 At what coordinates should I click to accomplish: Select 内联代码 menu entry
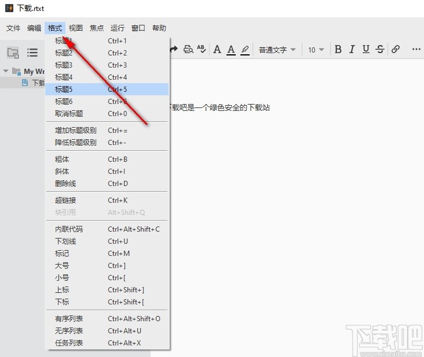[107, 229]
